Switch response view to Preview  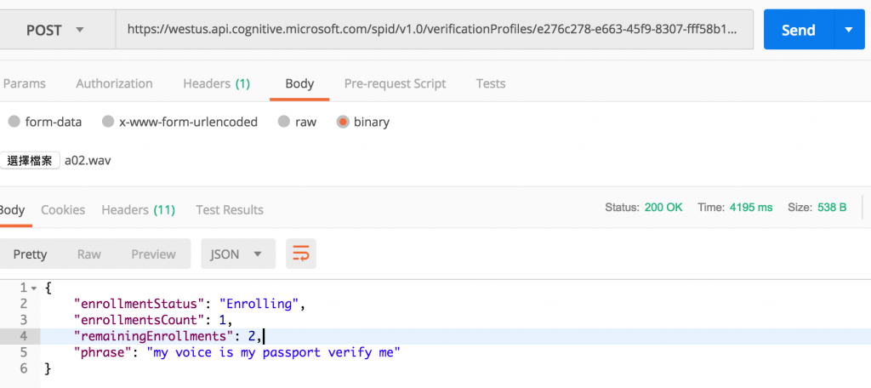[153, 254]
